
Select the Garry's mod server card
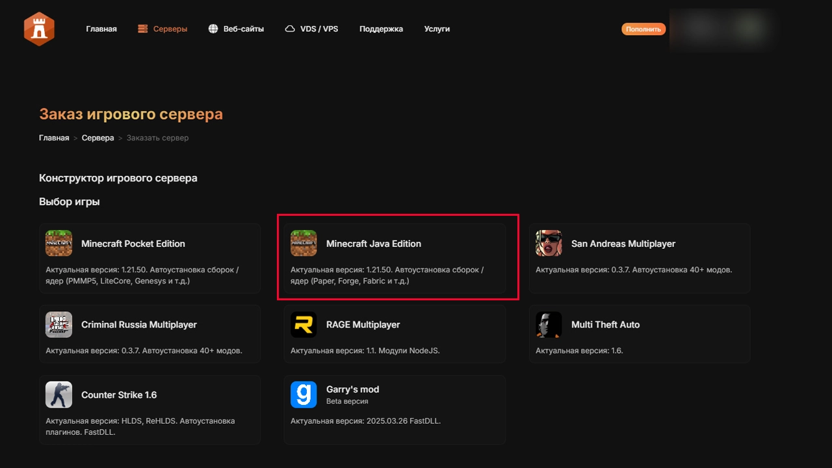395,409
